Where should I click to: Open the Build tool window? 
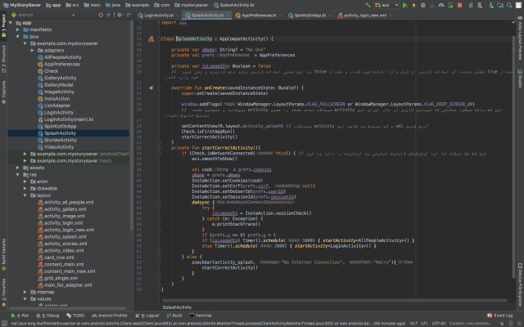pyautogui.click(x=174, y=316)
